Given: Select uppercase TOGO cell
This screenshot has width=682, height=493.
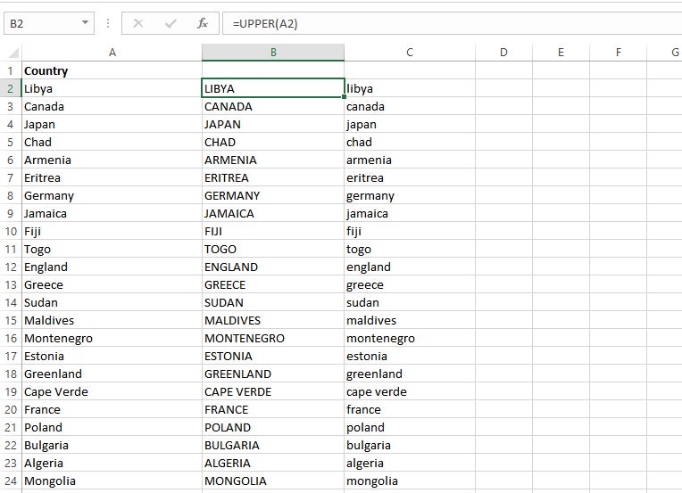Looking at the screenshot, I should (273, 249).
